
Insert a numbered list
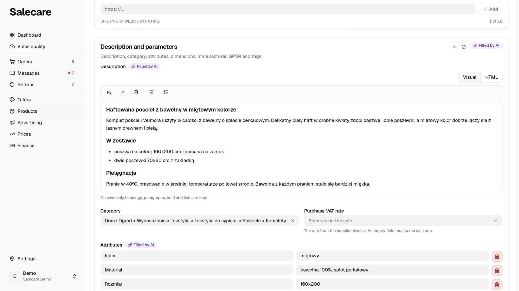point(166,92)
